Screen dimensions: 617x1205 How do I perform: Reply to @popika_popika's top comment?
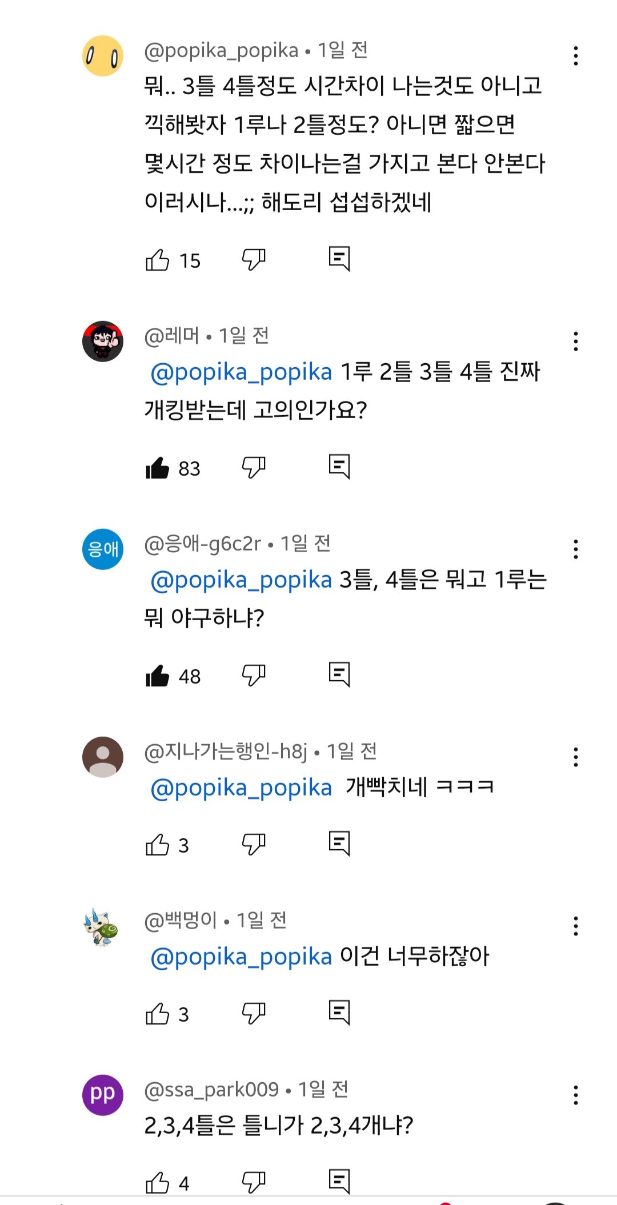click(339, 259)
